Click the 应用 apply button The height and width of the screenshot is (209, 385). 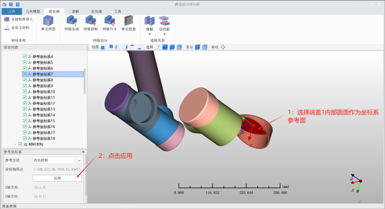57,178
